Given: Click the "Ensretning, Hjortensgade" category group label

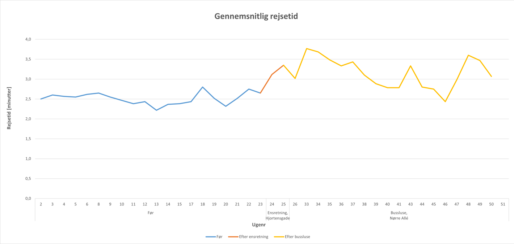Looking at the screenshot, I should (278, 215).
